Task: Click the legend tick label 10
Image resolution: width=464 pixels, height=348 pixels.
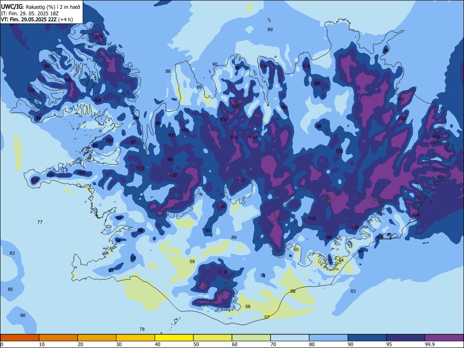Action: tap(42, 344)
